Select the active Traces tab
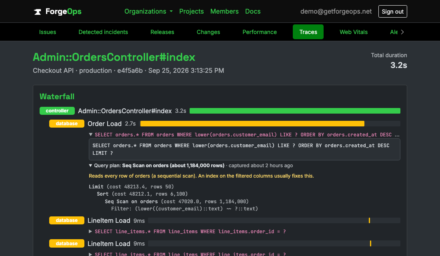This screenshot has width=440, height=256. click(308, 32)
